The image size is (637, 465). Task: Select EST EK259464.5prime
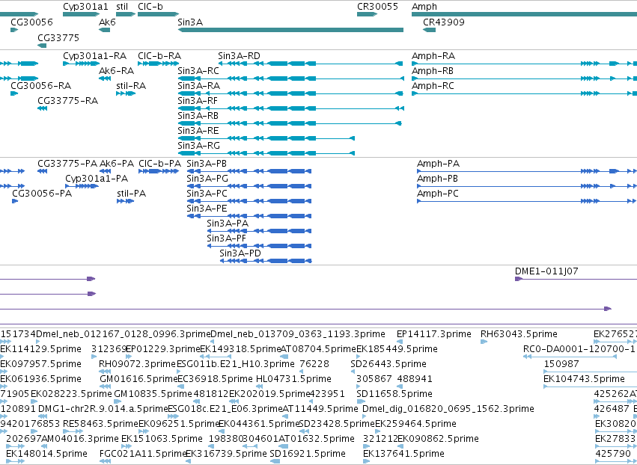[378, 431]
